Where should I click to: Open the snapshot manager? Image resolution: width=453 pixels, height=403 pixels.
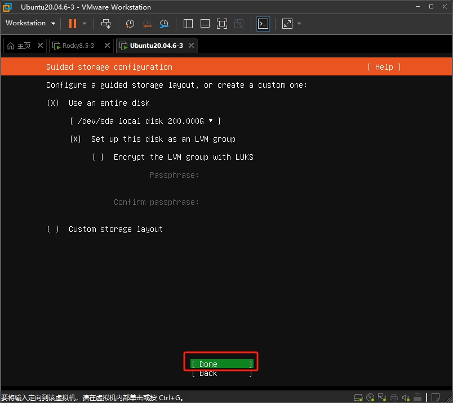[164, 24]
